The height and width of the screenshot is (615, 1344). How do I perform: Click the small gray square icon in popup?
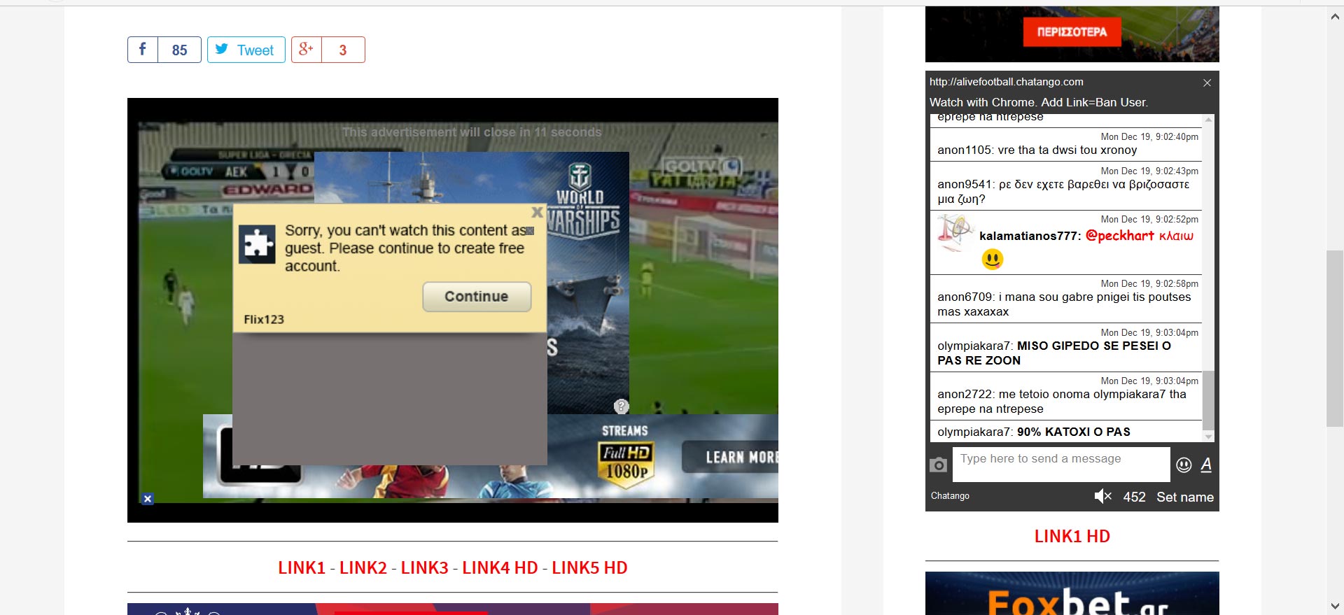tap(530, 231)
